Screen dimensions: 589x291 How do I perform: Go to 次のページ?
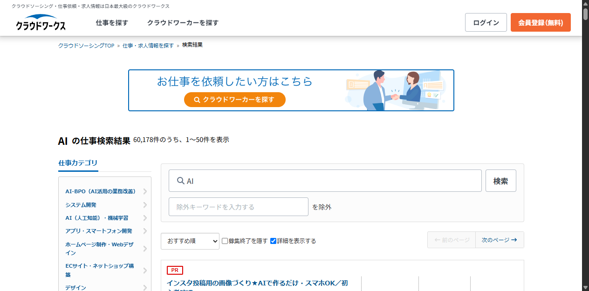tap(500, 240)
